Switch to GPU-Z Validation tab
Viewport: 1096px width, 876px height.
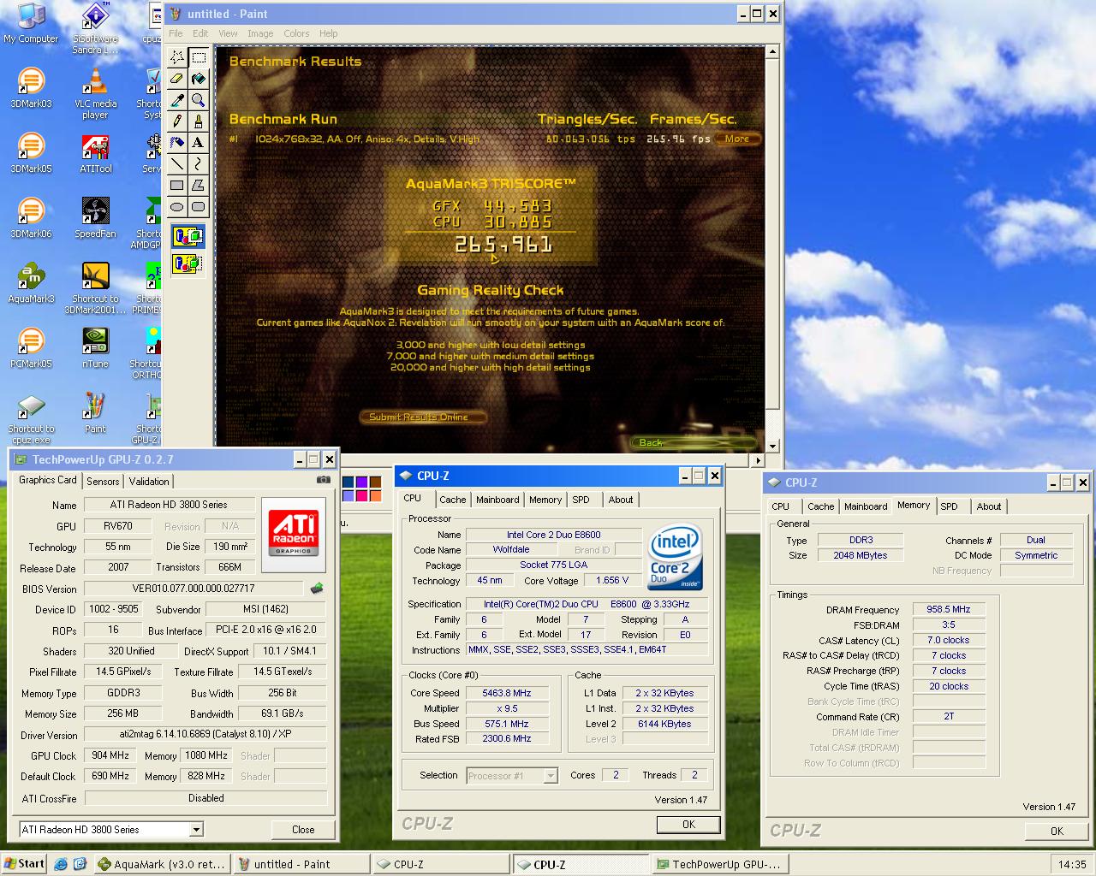coord(149,482)
